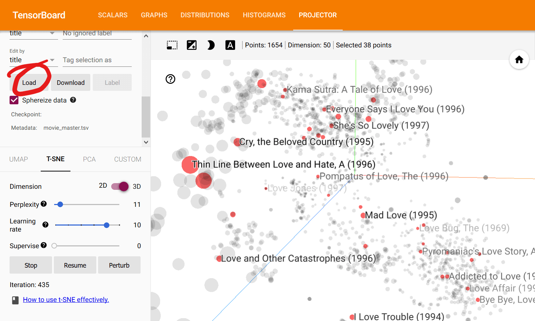The width and height of the screenshot is (535, 321).
Task: Toggle the 2D/3D dimension switch
Action: (120, 186)
